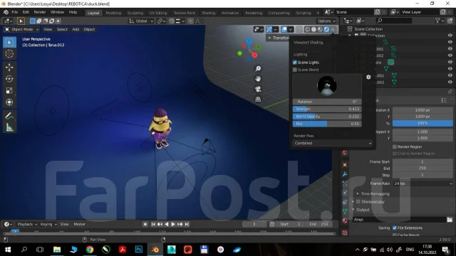Toggle viewport gizmos button
Screen dimensions: 456x256
tap(269, 29)
